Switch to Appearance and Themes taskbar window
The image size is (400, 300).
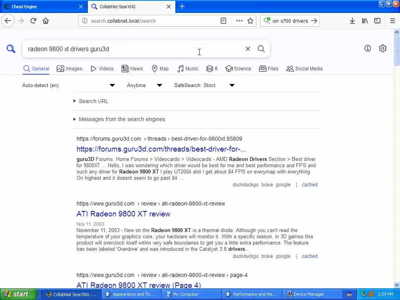(132, 294)
